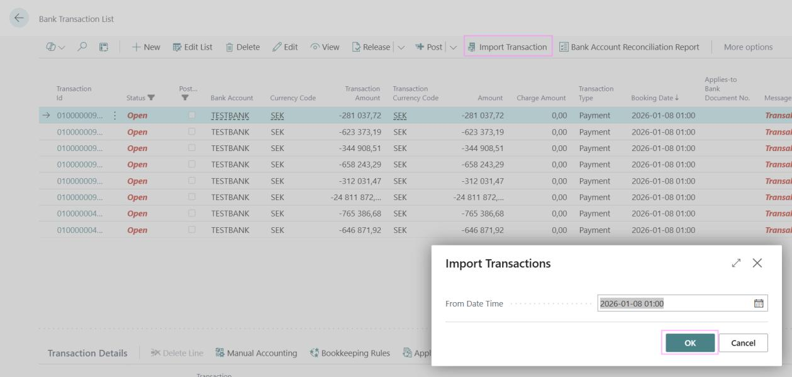792x377 pixels.
Task: Click the Delete Line action
Action: pyautogui.click(x=176, y=353)
